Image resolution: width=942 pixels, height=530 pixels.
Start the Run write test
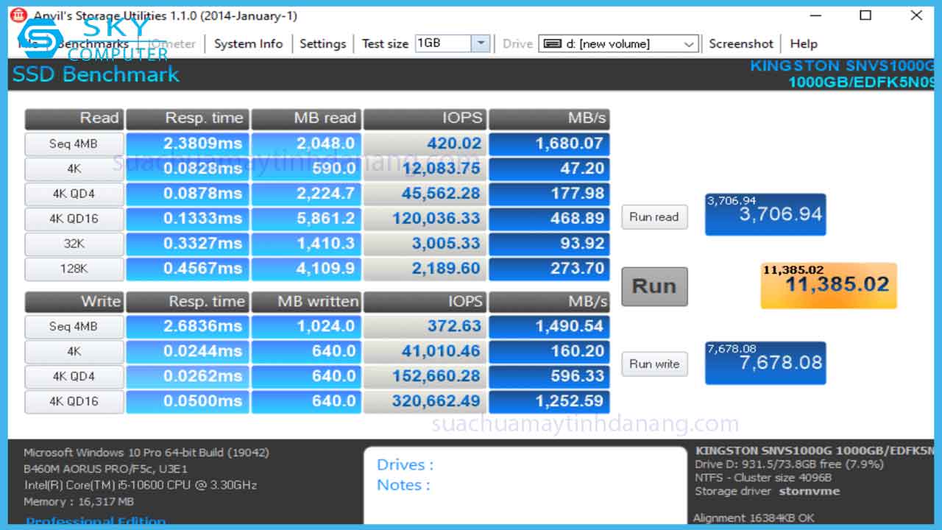point(654,364)
